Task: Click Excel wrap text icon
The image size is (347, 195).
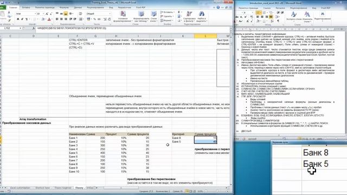Action: (x=81, y=14)
